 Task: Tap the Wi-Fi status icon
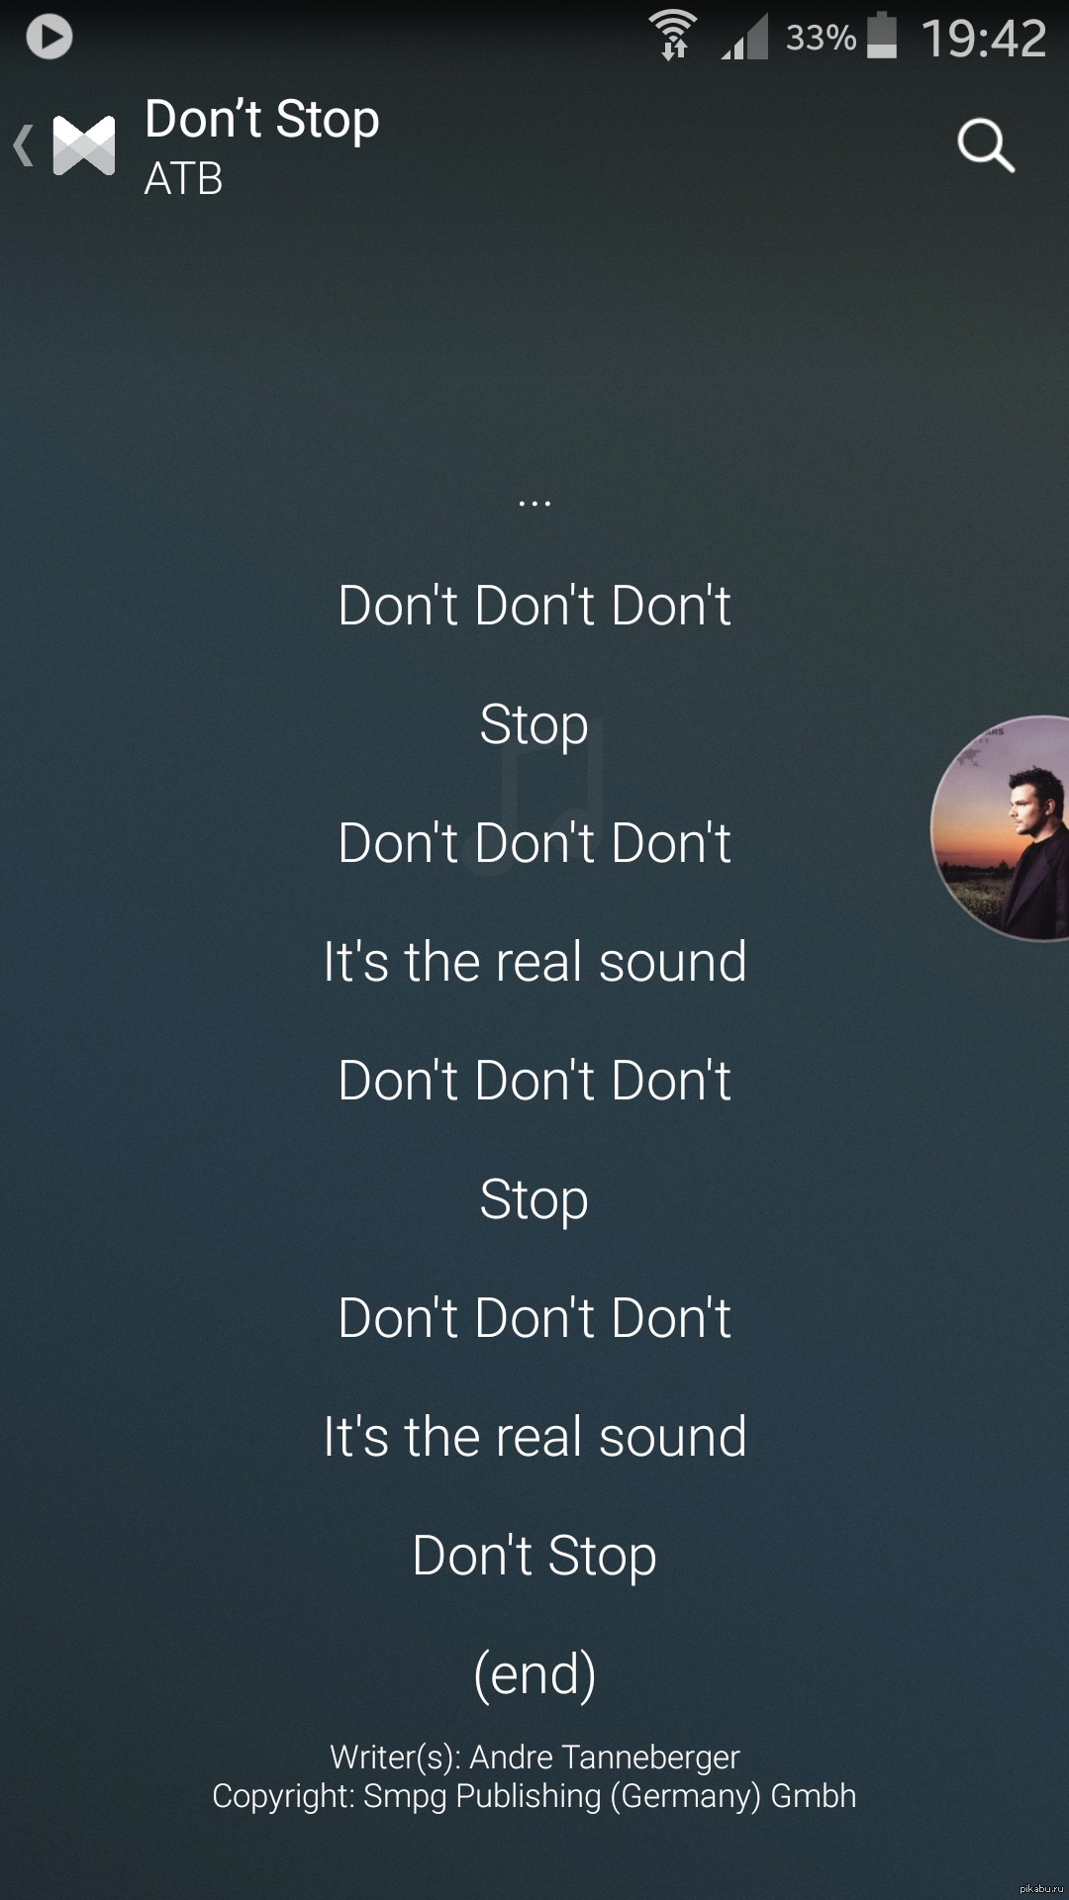673,36
